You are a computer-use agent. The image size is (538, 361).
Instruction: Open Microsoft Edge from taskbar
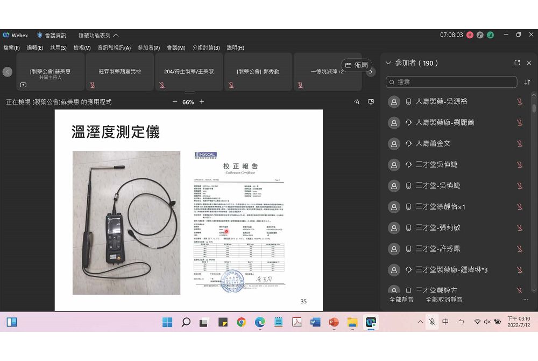point(260,322)
